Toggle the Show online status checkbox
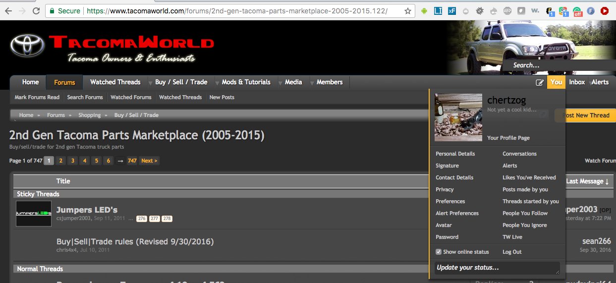Viewport: 616px width, 283px height. point(438,252)
